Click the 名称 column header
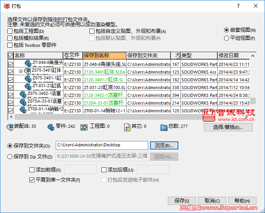The image size is (265, 213). 38,55
